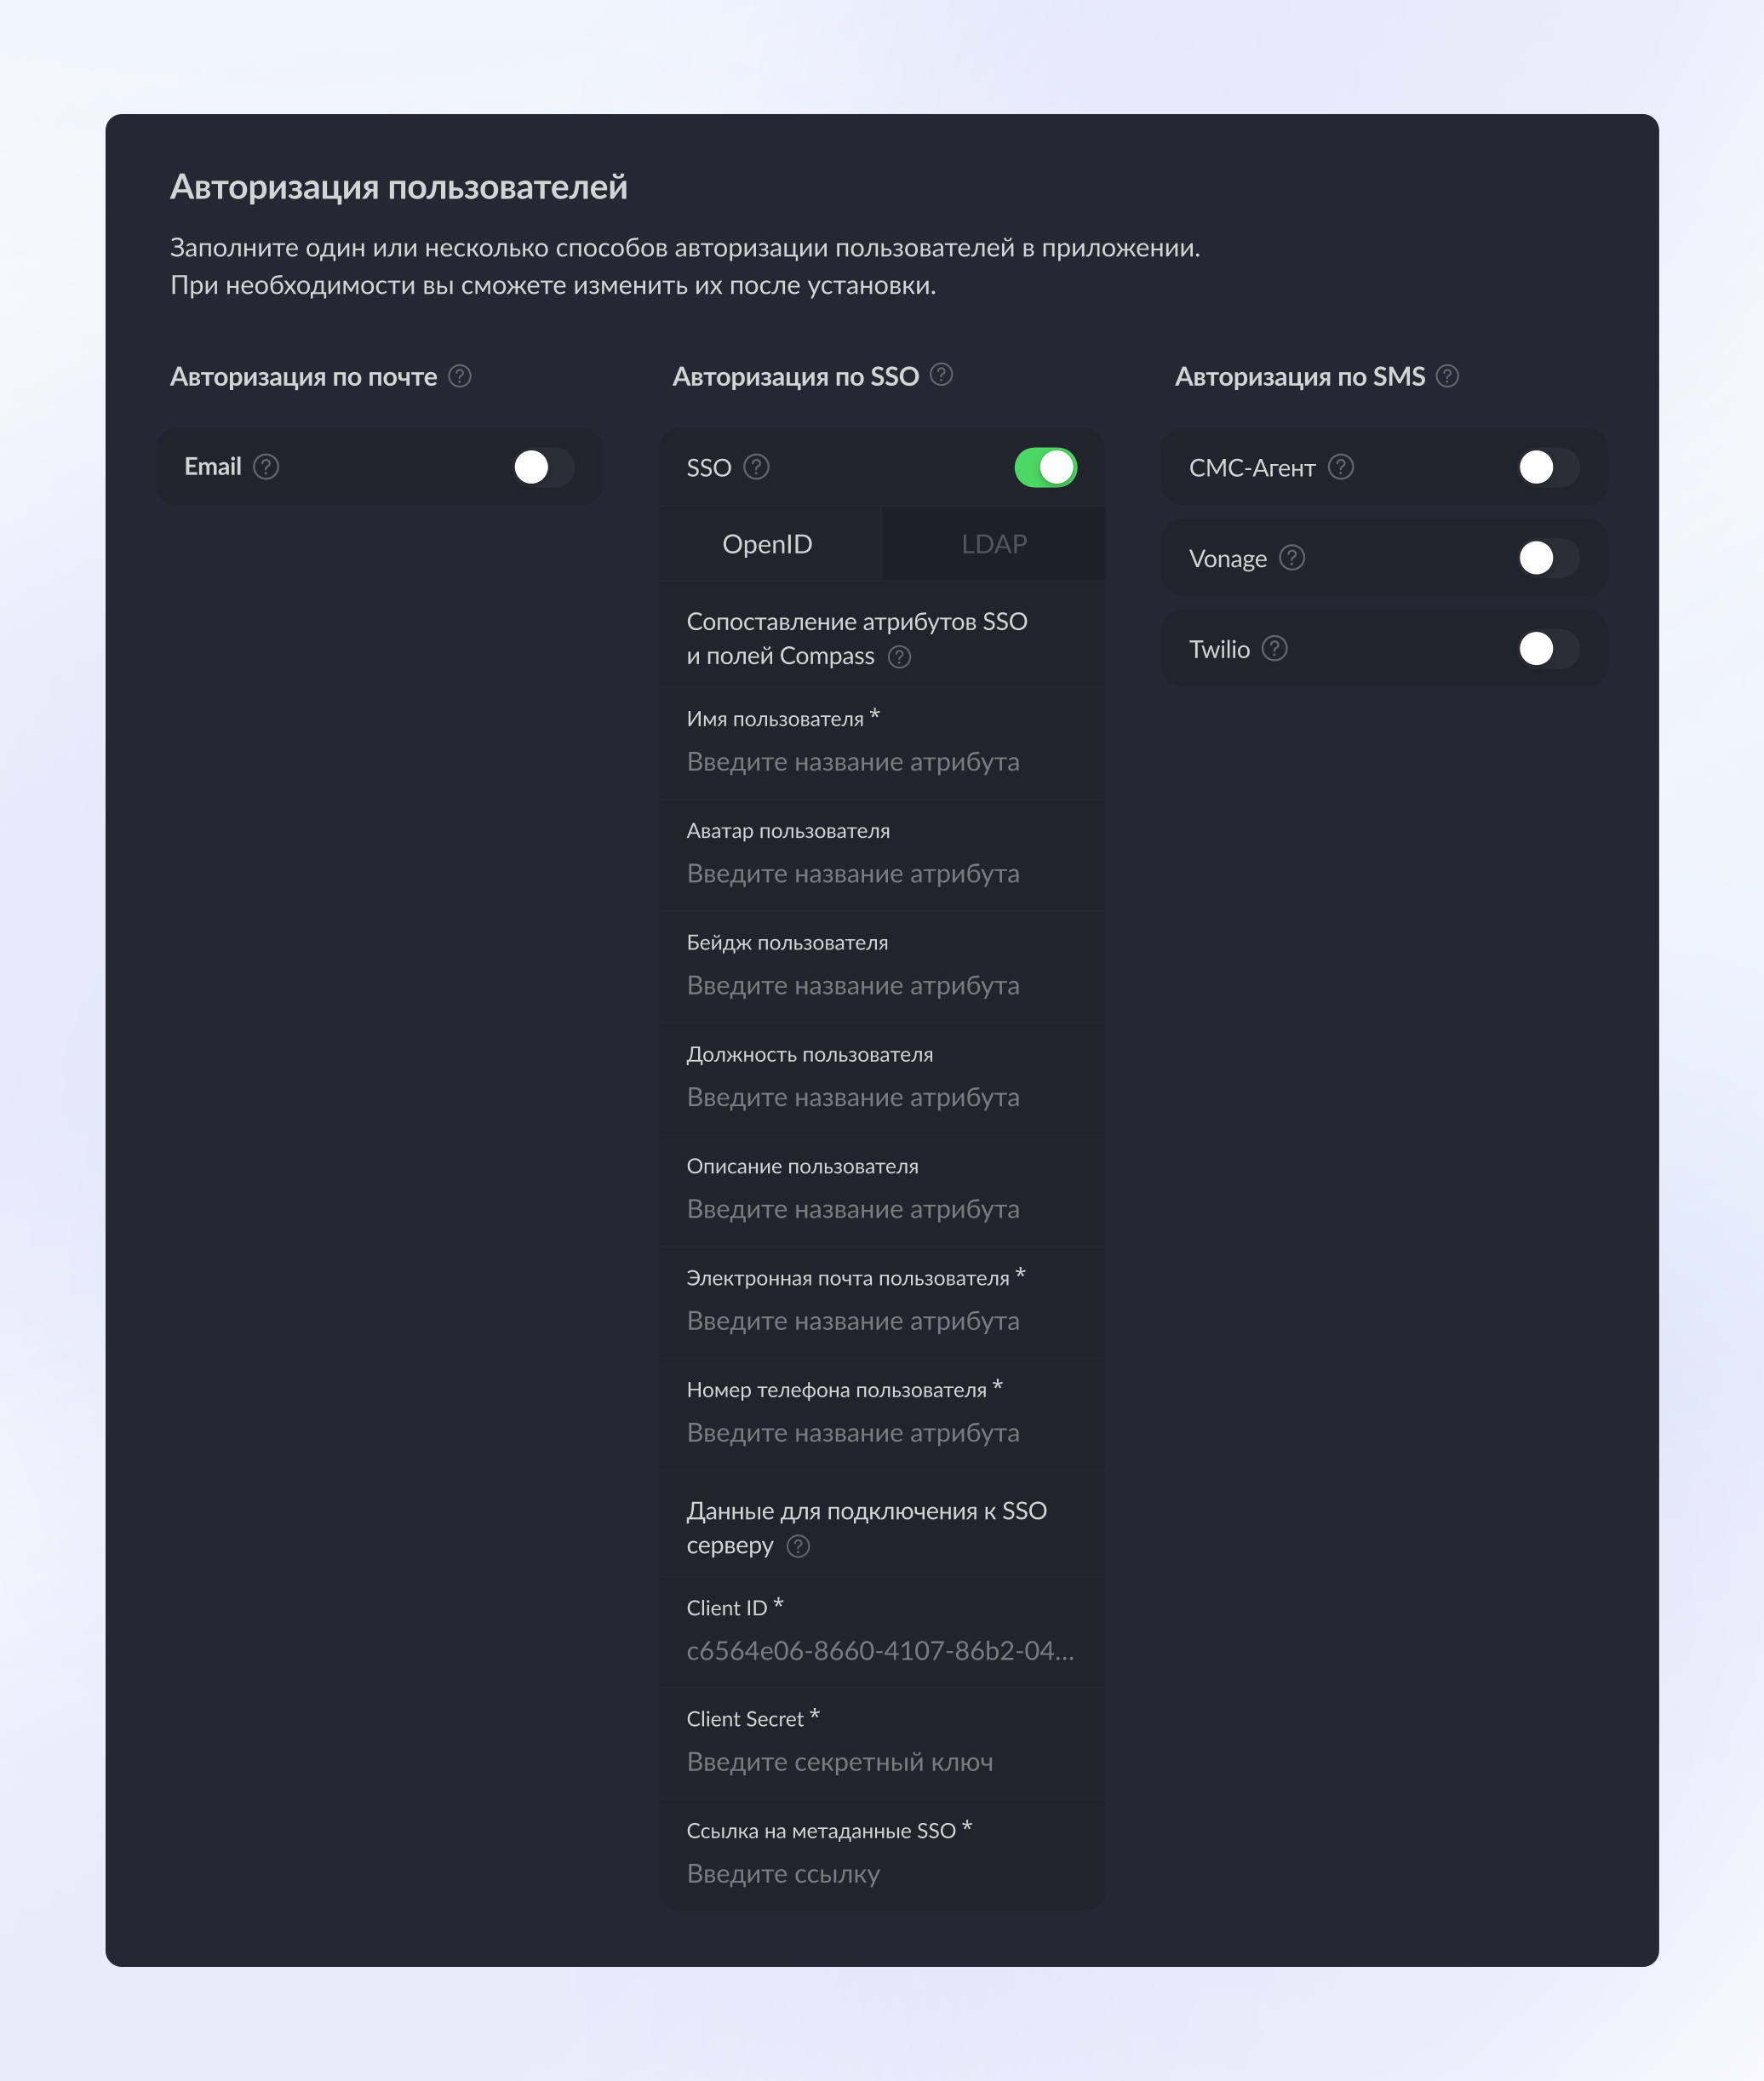Click help icon beside Авторизация по SSO heading

[941, 375]
